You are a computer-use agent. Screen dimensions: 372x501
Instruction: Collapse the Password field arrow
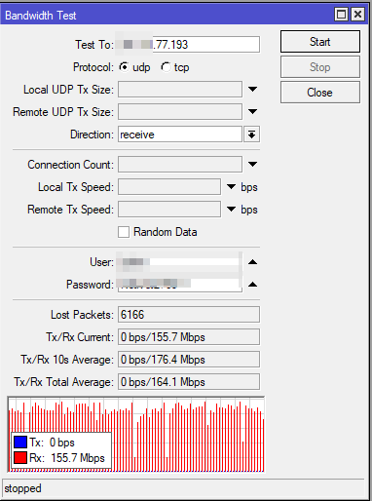pos(252,285)
